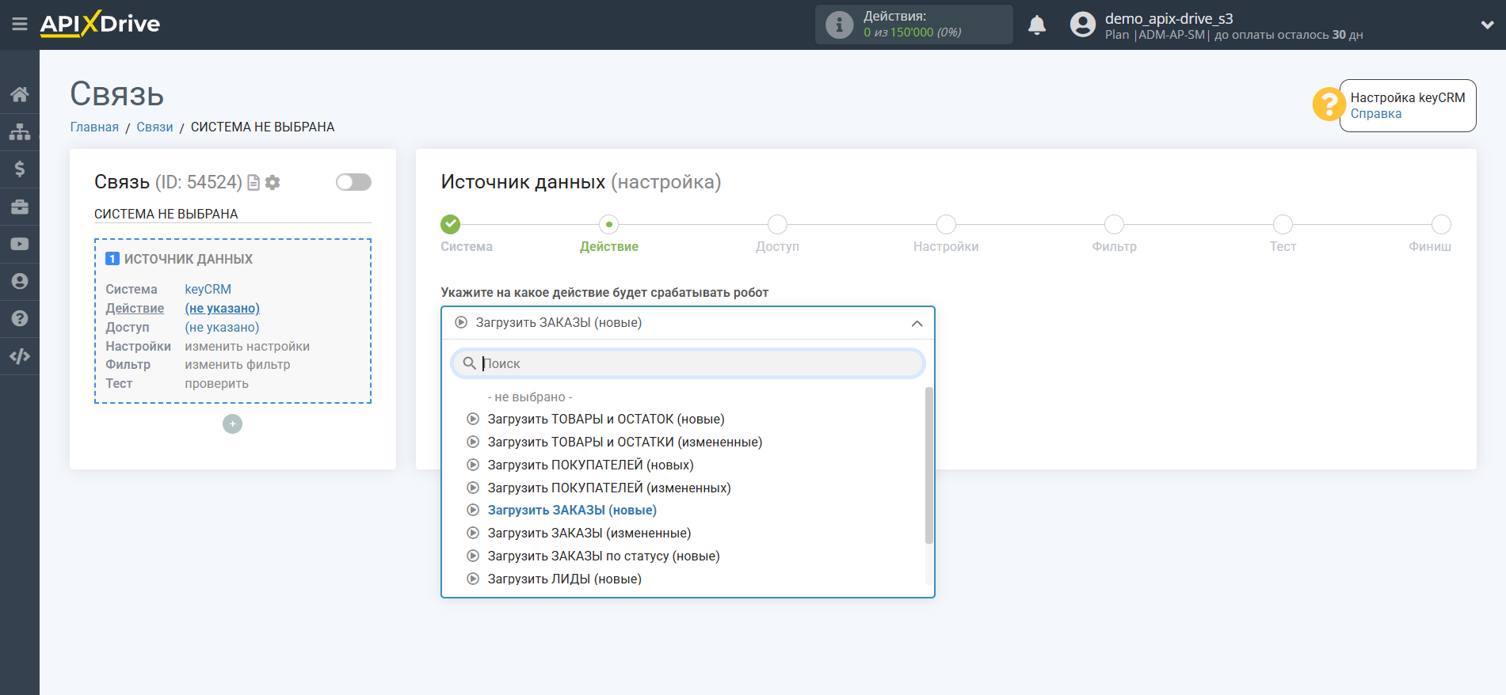Focus the Поиск search field

tap(688, 363)
